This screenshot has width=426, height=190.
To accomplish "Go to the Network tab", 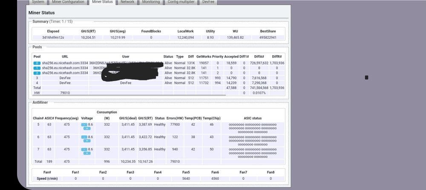I will tap(127, 2).
